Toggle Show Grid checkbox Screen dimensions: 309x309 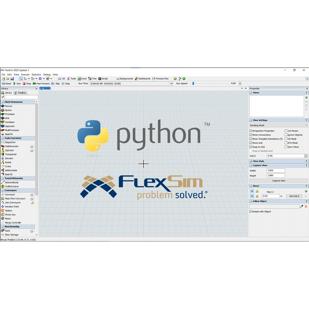251,143
